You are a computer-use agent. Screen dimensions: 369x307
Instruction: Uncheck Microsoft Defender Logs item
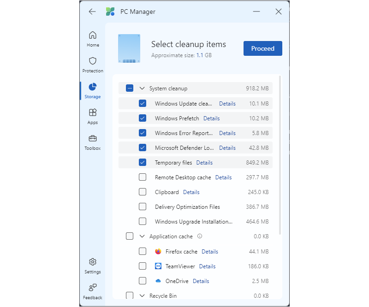point(143,148)
